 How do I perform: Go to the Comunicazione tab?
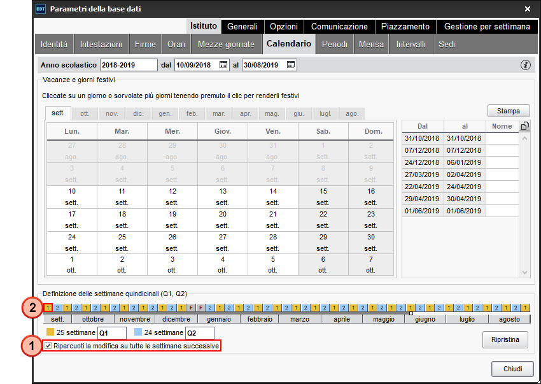coord(339,27)
